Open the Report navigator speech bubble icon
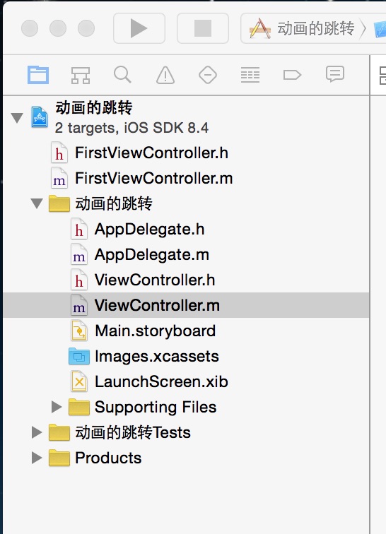This screenshot has height=534, width=386. click(x=335, y=74)
